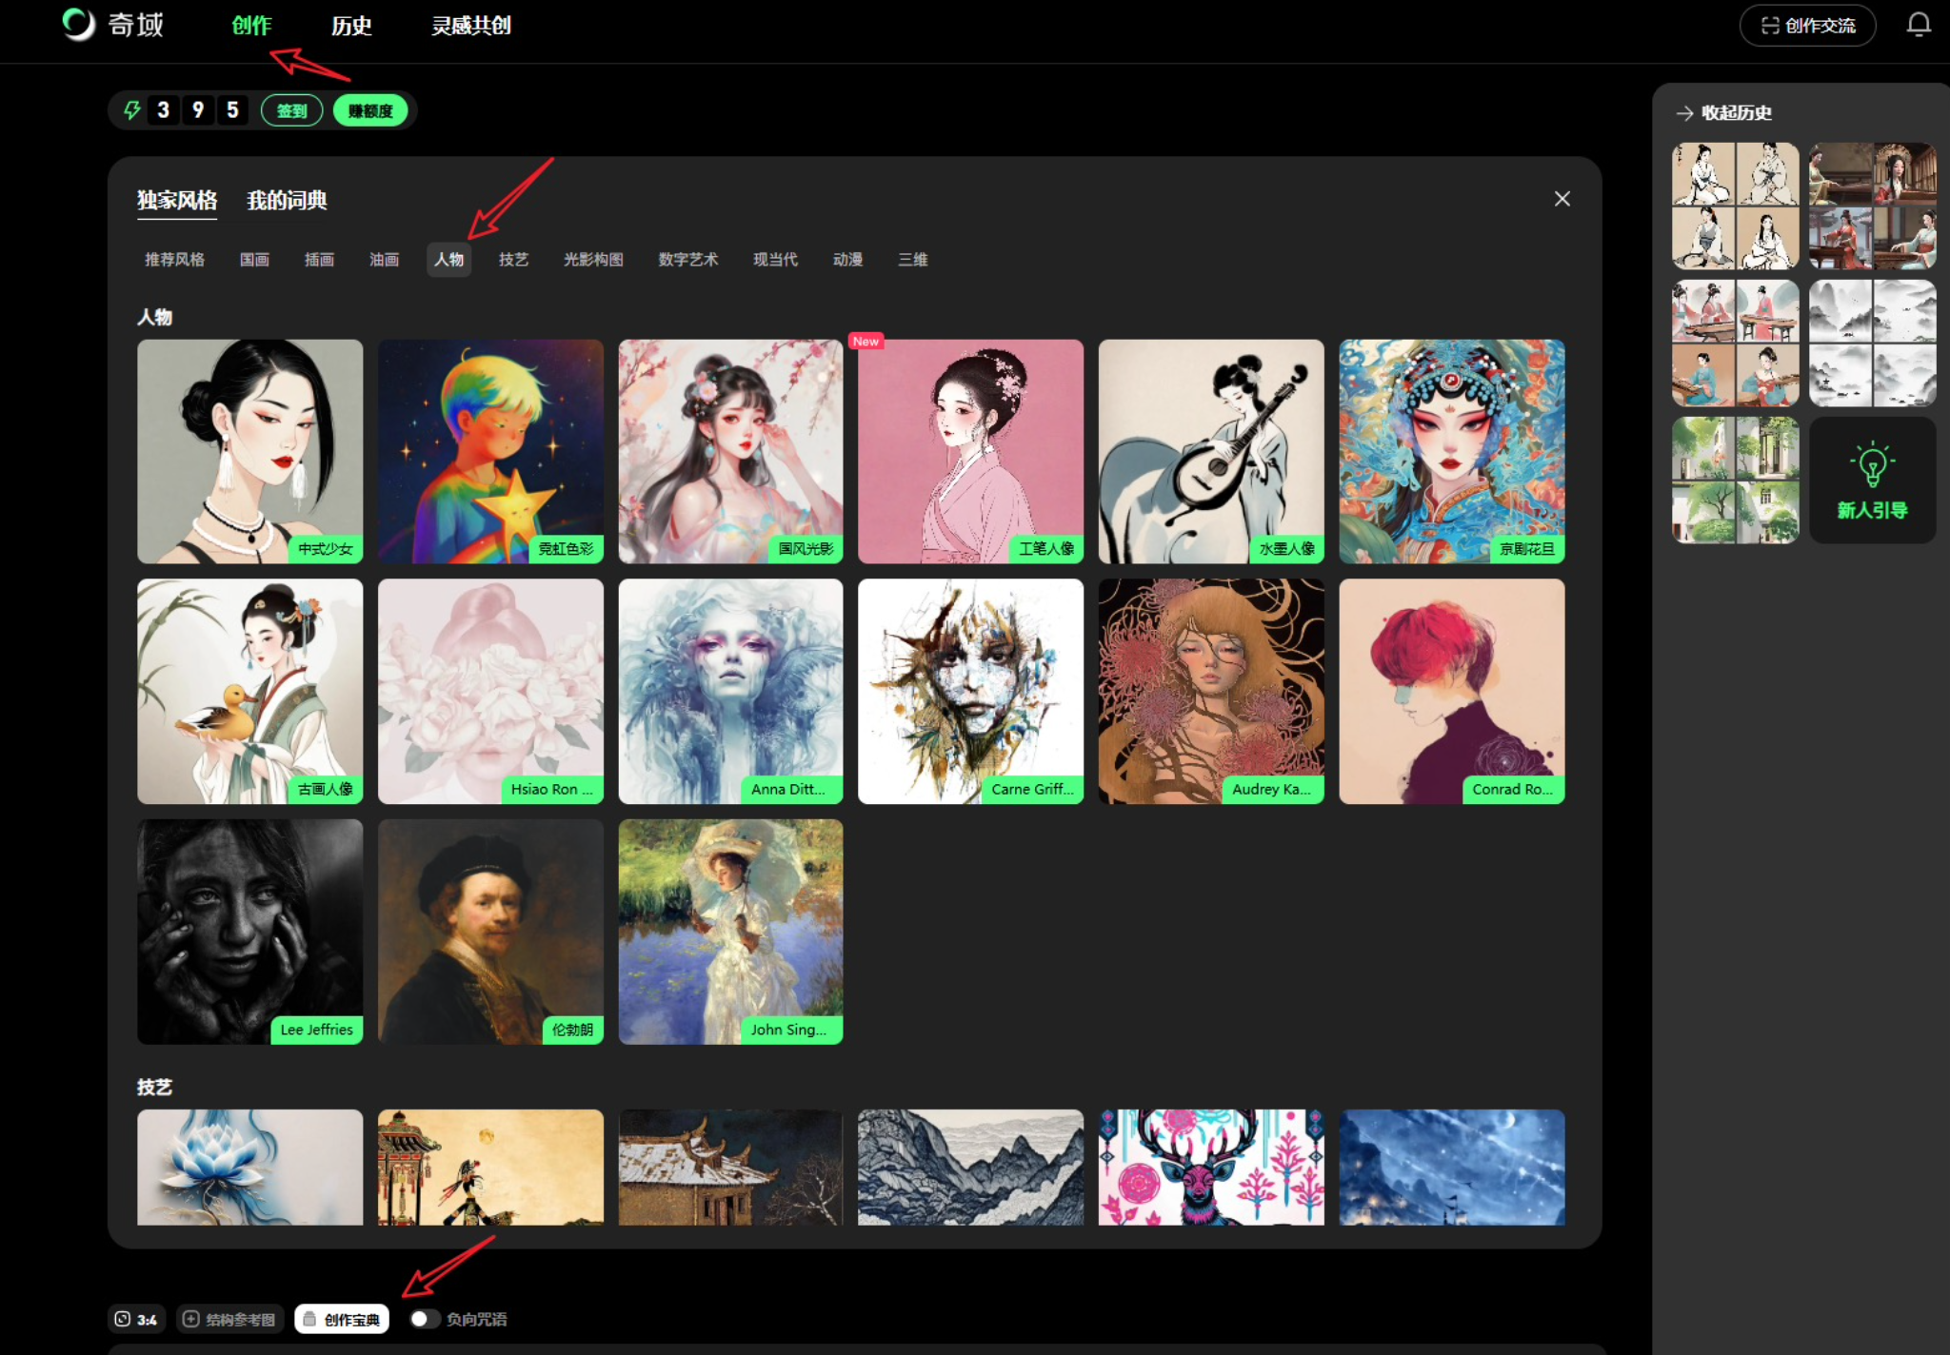
Task: Open the 创作宝典 button
Action: click(342, 1319)
